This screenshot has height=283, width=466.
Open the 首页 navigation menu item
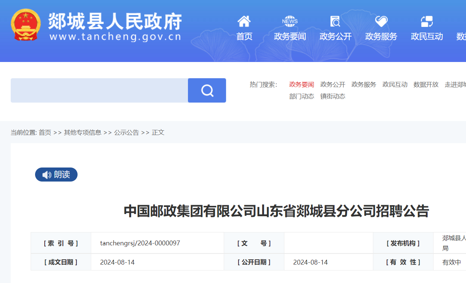[x=244, y=37]
